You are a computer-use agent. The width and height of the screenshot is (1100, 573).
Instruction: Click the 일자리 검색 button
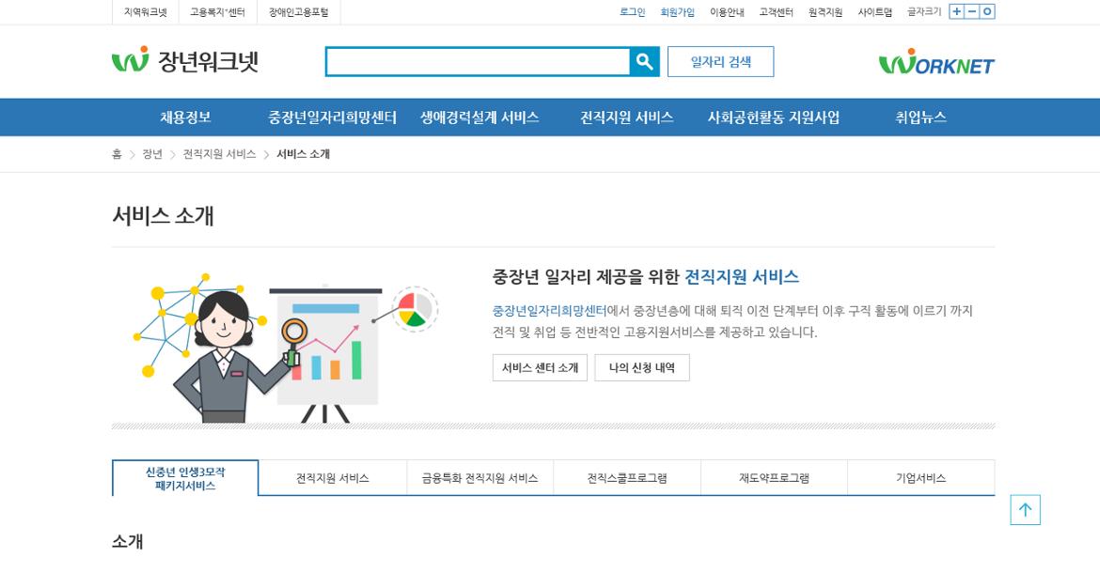click(x=720, y=62)
